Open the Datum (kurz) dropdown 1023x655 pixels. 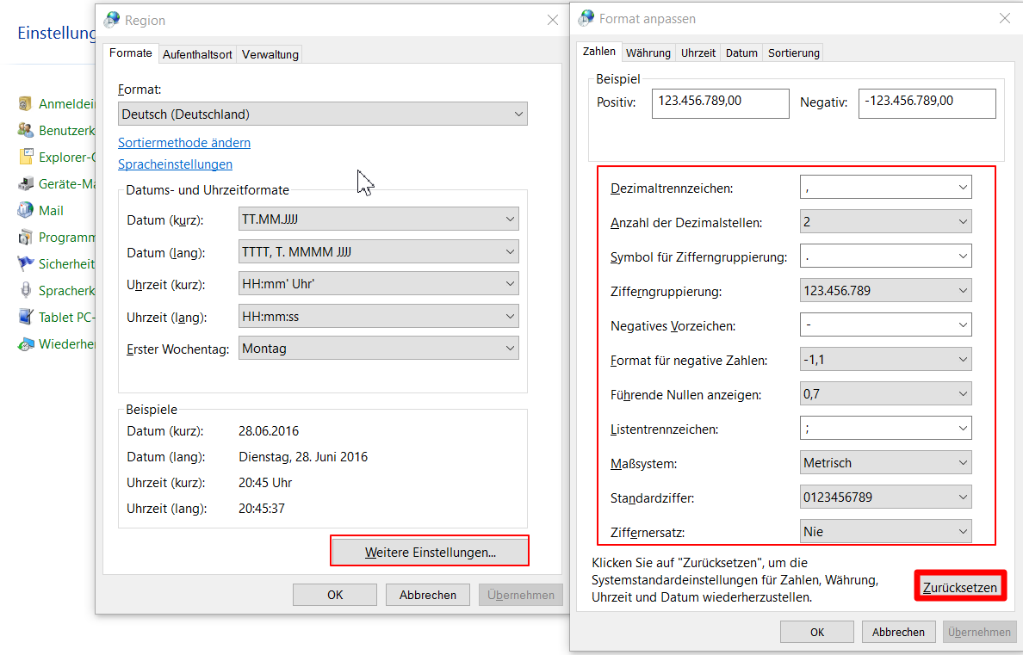click(378, 219)
